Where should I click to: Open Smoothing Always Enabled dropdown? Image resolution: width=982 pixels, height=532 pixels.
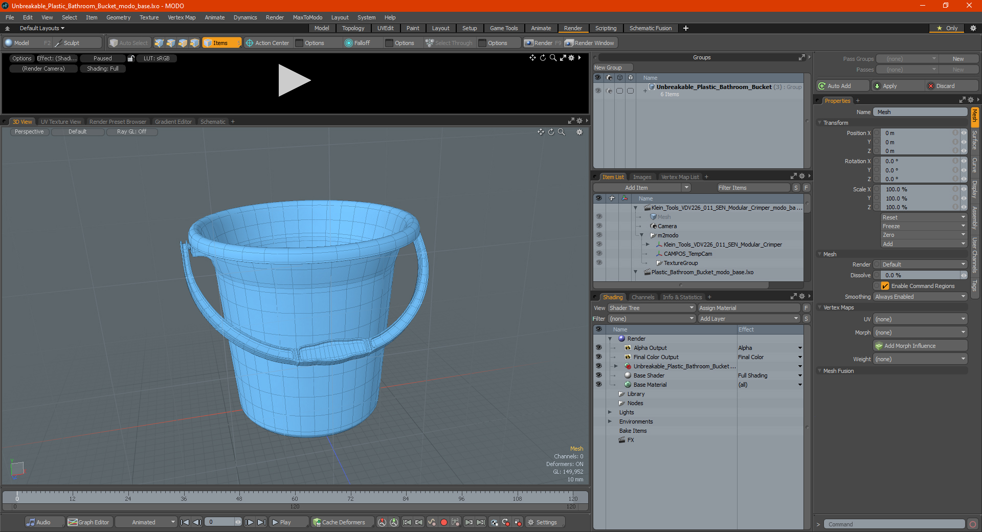(920, 297)
